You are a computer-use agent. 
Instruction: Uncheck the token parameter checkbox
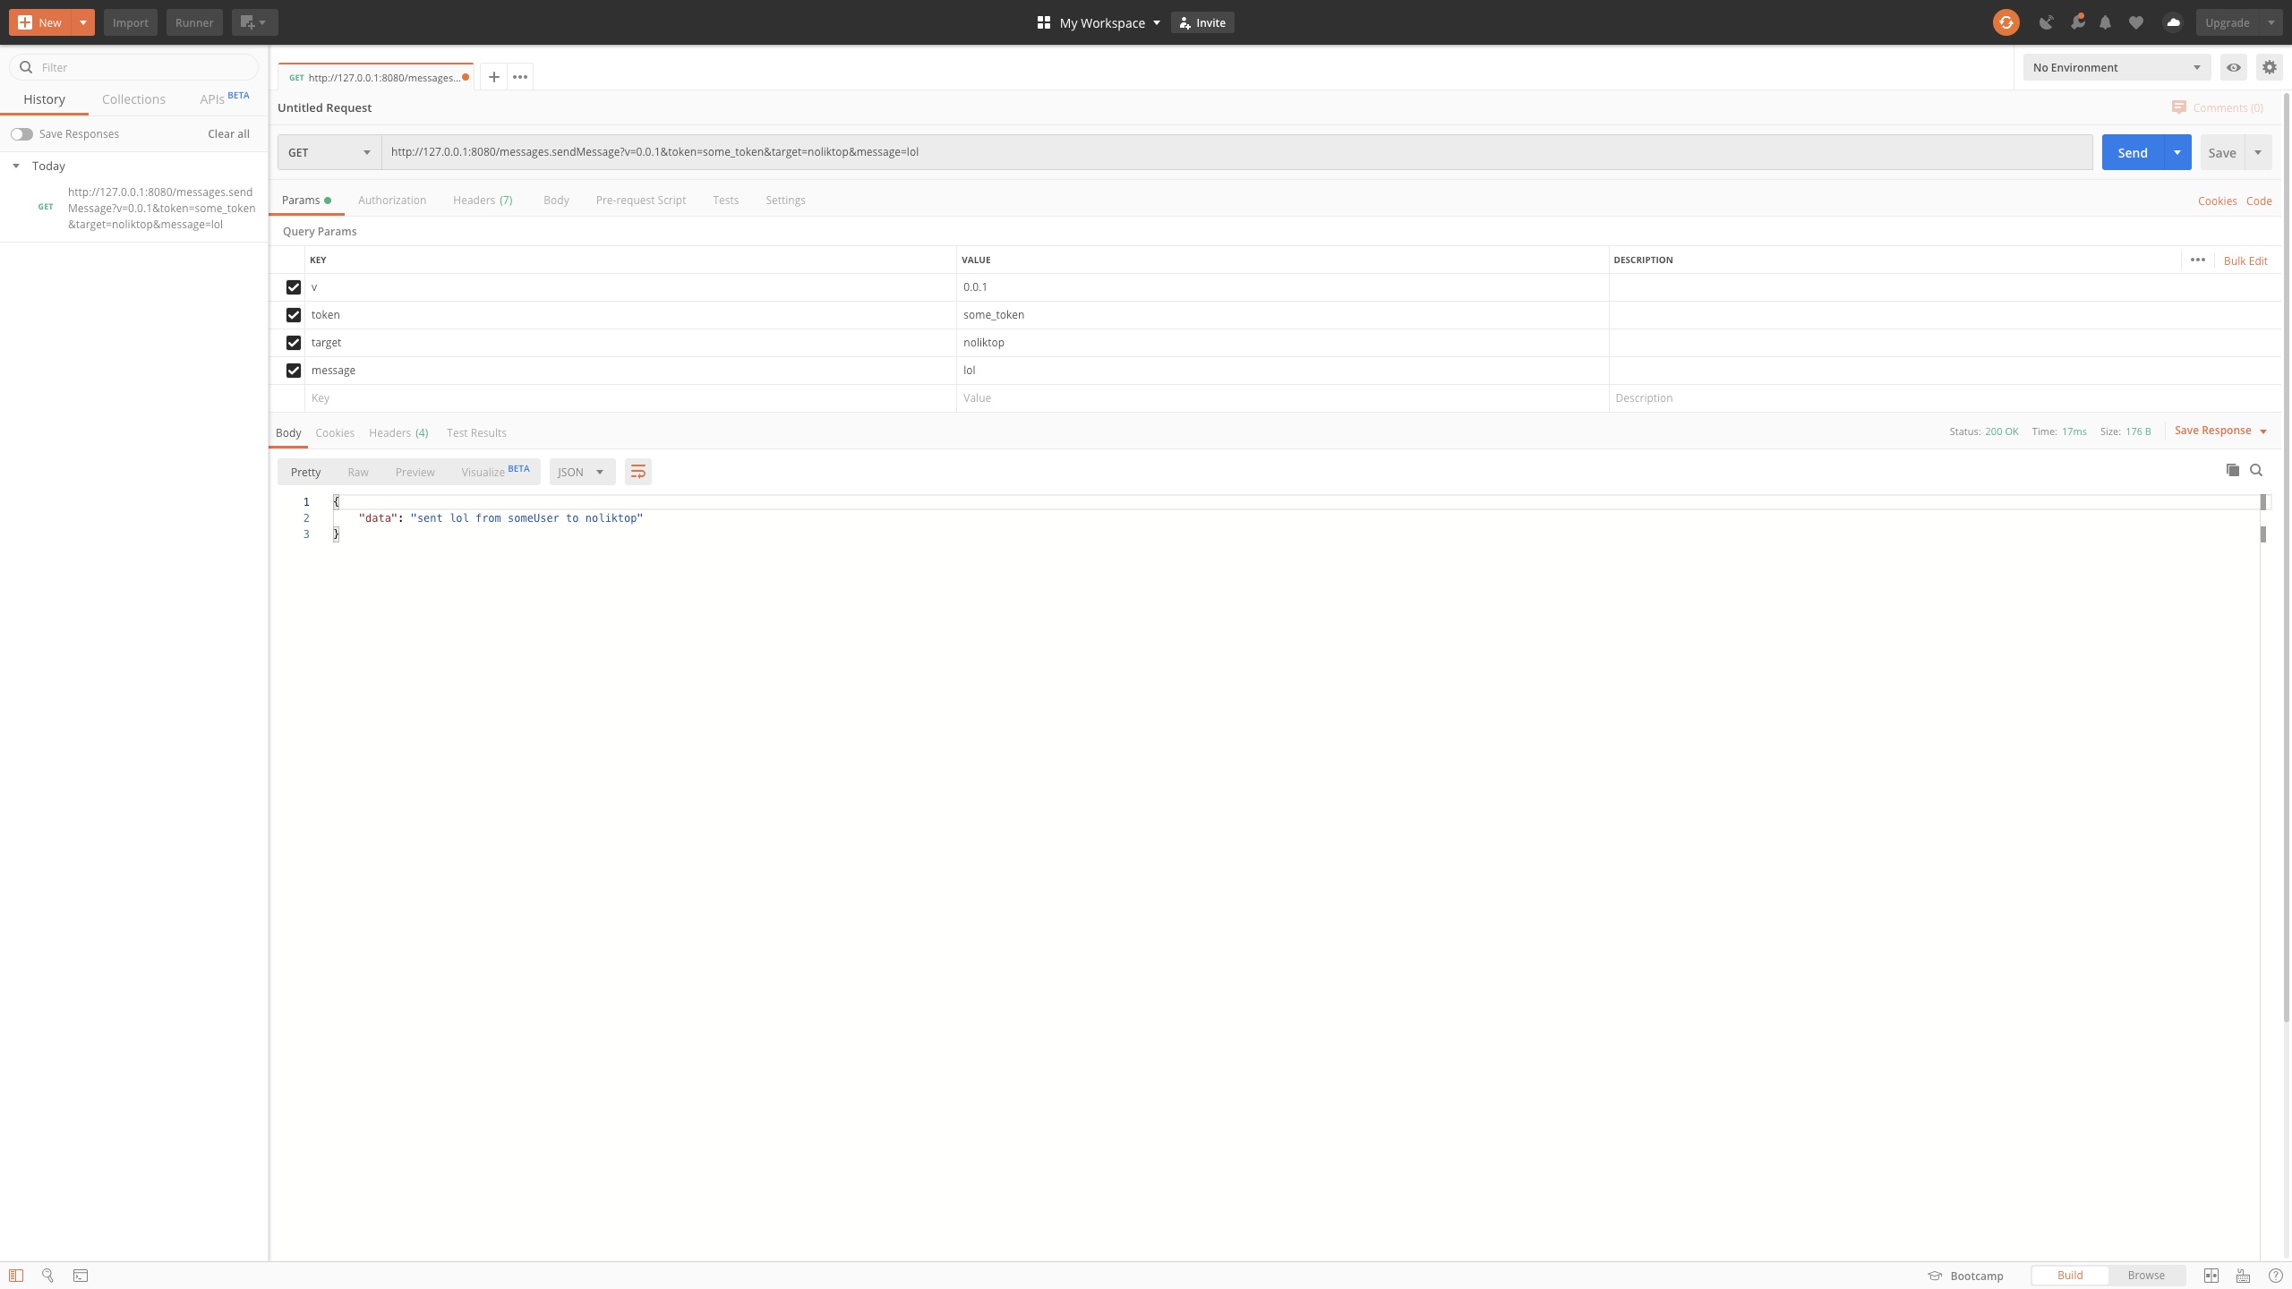pyautogui.click(x=293, y=315)
